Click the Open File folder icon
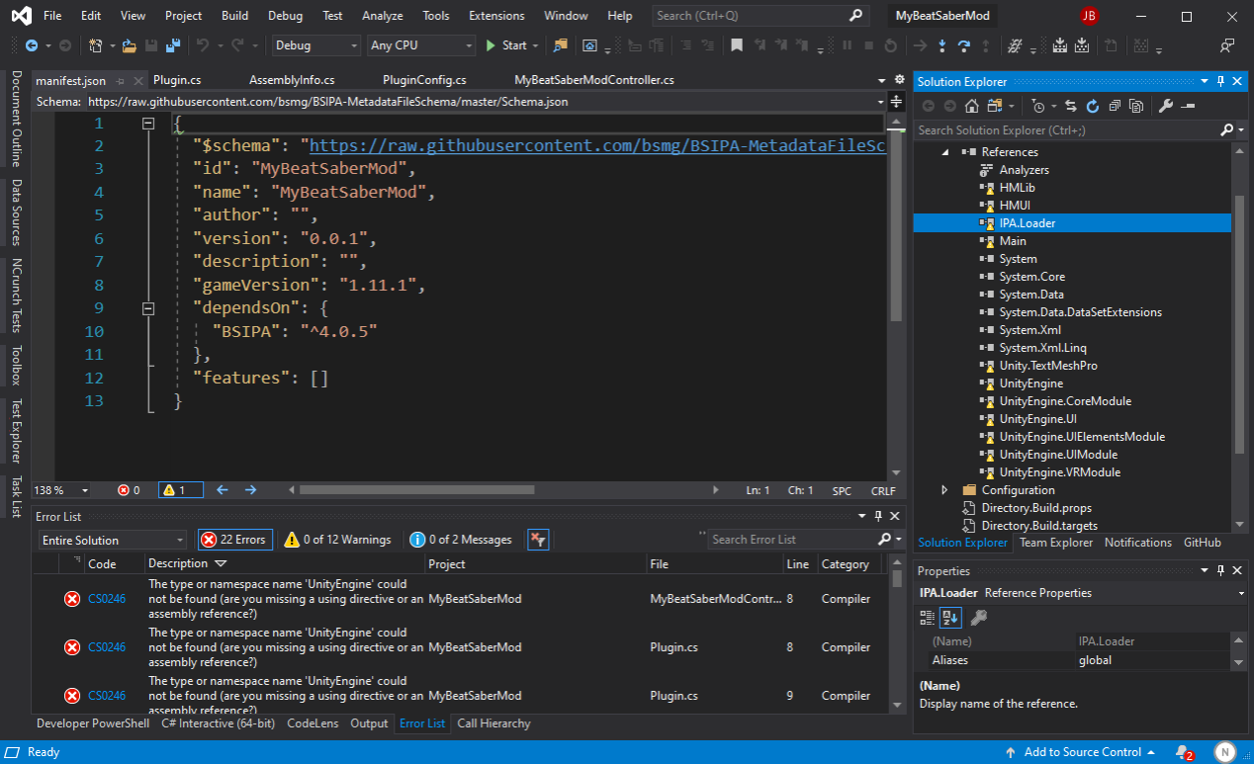 (x=130, y=45)
